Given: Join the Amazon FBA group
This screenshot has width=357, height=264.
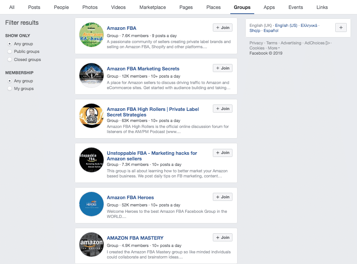Looking at the screenshot, I should click(x=223, y=28).
